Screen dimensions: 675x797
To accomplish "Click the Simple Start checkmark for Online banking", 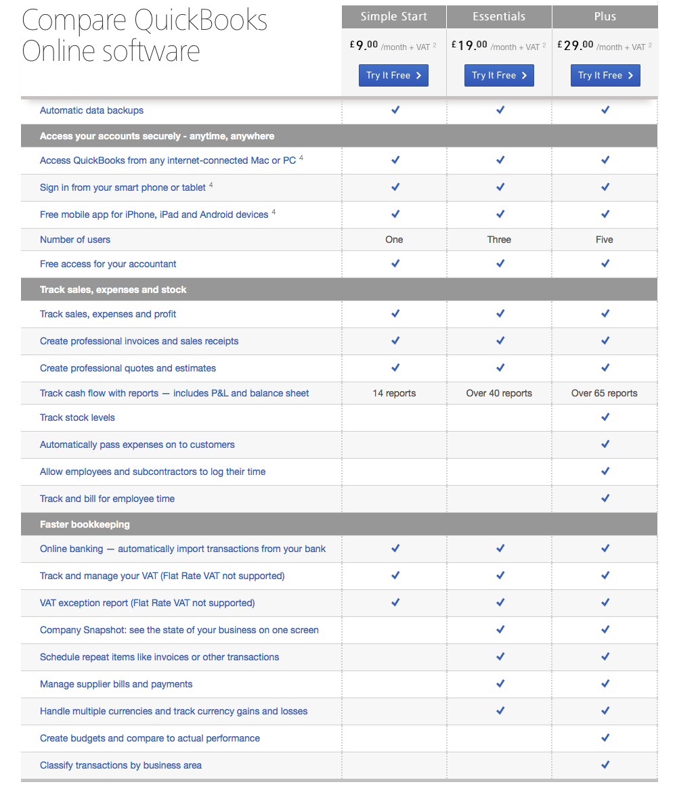I will pos(394,549).
